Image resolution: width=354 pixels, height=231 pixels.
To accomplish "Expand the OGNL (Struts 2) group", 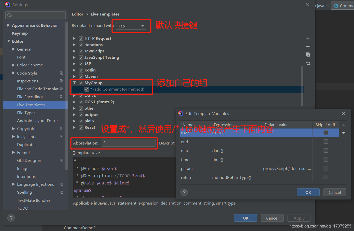I will 74,102.
